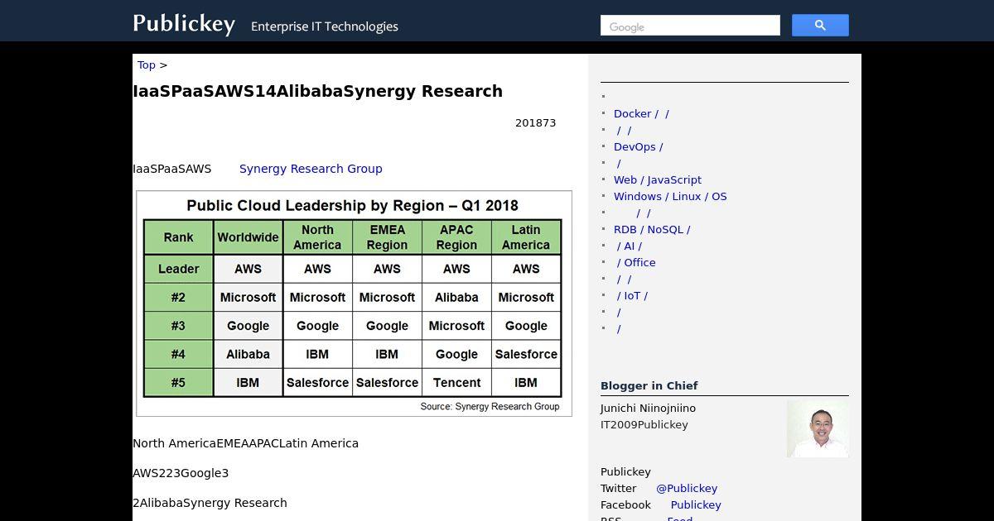This screenshot has width=994, height=521.
Task: Click the Latin America column header
Action: tap(526, 237)
